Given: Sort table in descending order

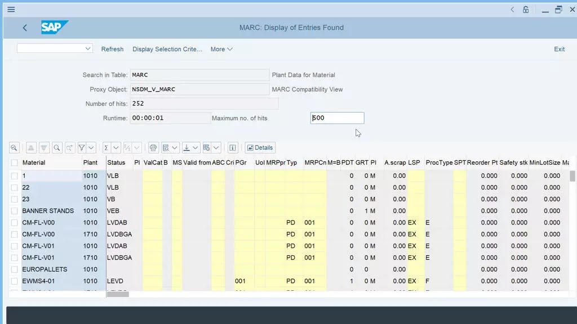Looking at the screenshot, I should tap(44, 148).
